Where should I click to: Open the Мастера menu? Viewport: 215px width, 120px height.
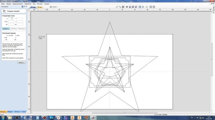pyautogui.click(x=40, y=4)
